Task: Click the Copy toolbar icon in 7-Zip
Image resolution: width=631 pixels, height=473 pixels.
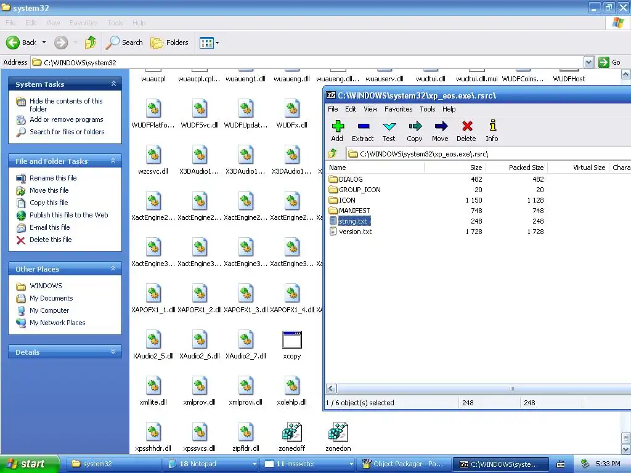Action: click(x=415, y=131)
